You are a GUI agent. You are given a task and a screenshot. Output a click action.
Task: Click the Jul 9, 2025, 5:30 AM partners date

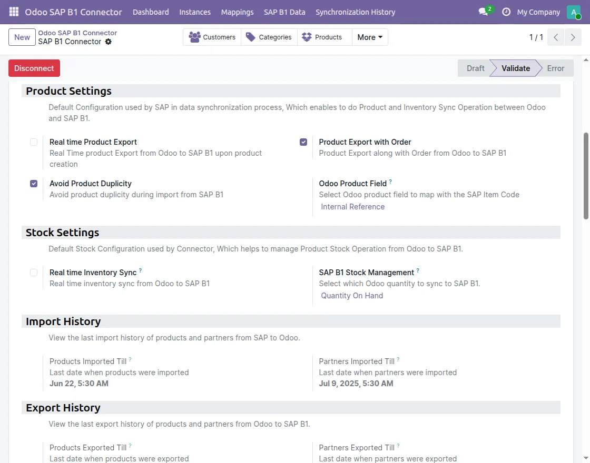[356, 384]
